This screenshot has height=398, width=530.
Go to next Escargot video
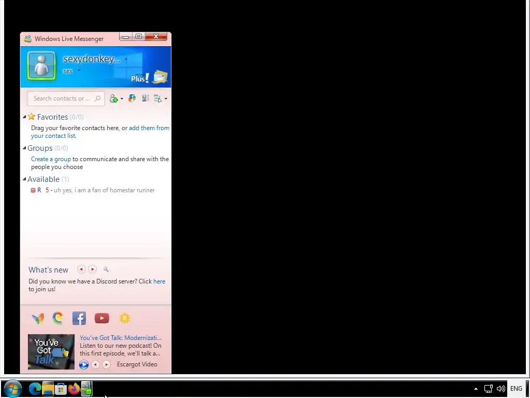[x=106, y=364]
